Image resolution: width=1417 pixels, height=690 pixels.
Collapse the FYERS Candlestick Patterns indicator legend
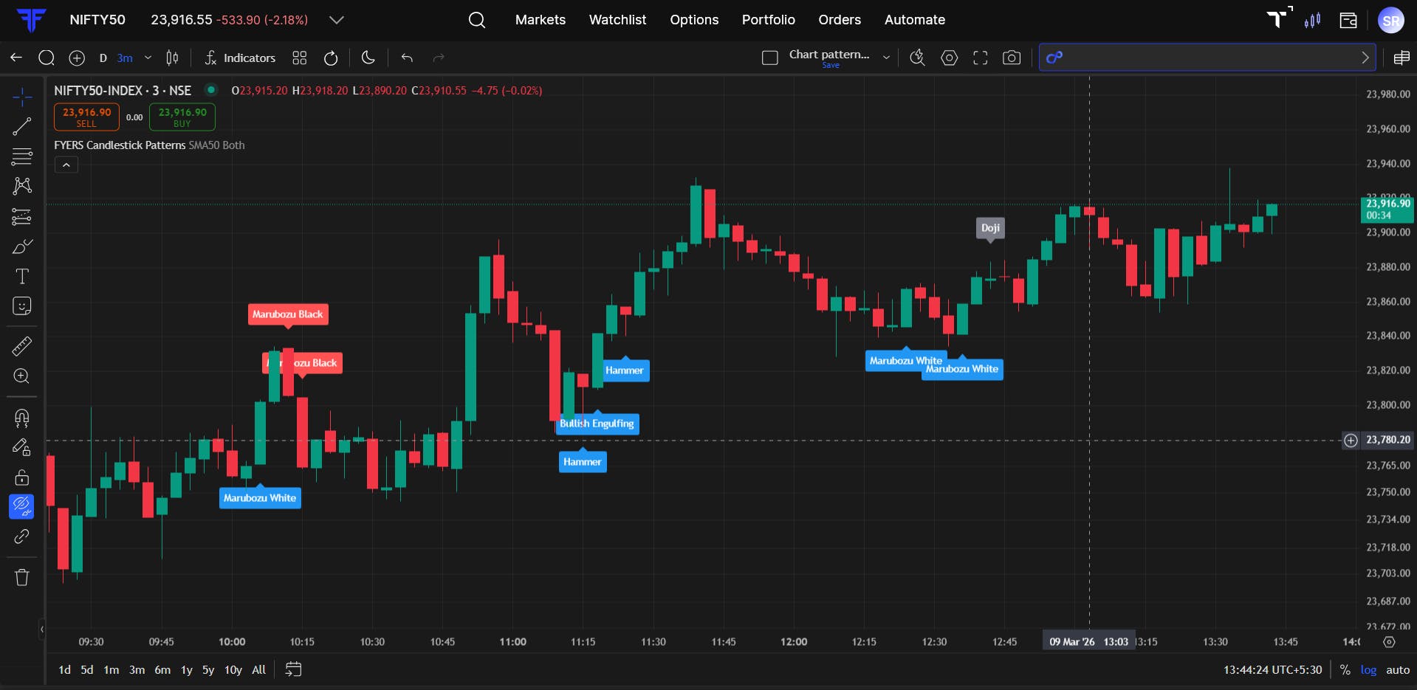pos(66,165)
